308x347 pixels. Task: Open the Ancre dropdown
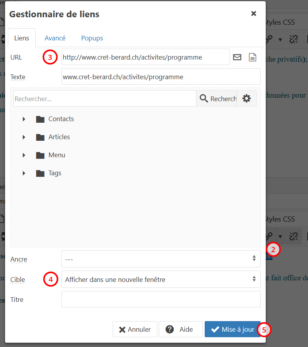click(x=161, y=259)
